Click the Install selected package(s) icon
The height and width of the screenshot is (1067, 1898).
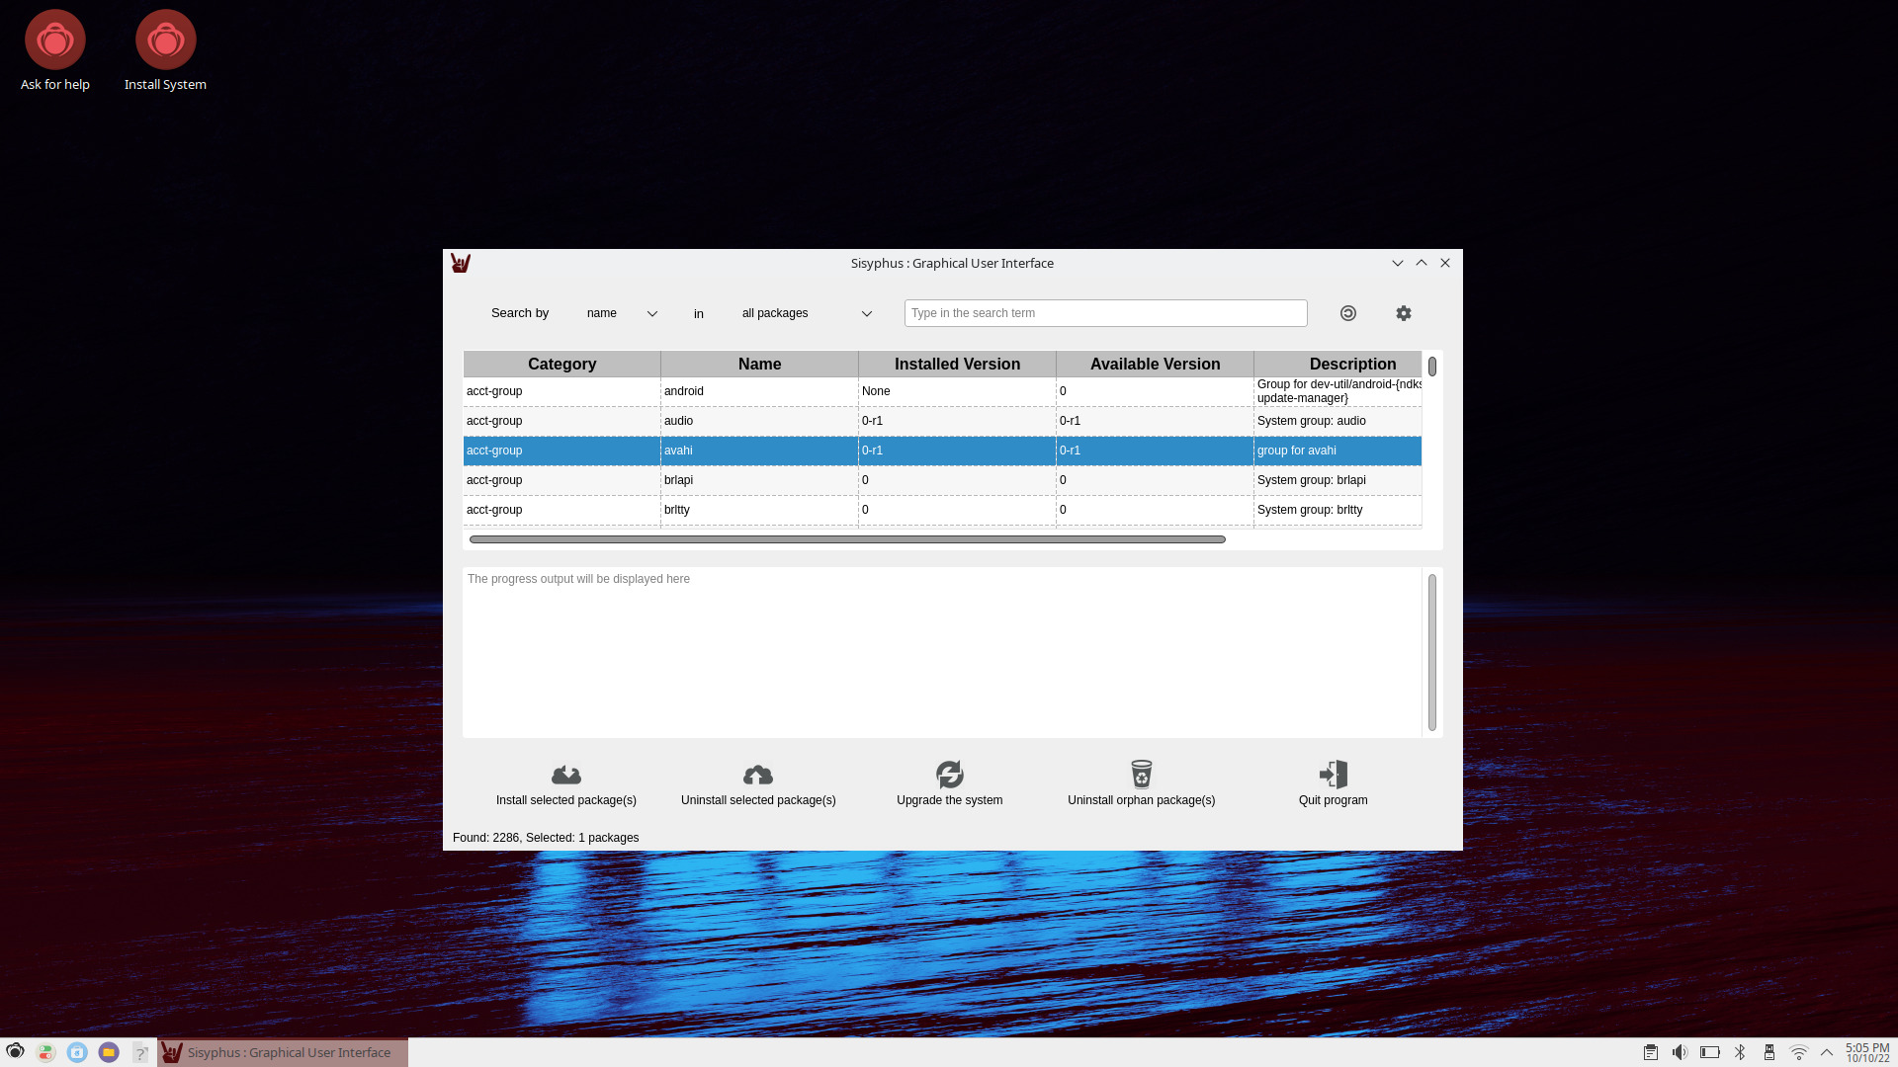pyautogui.click(x=565, y=775)
